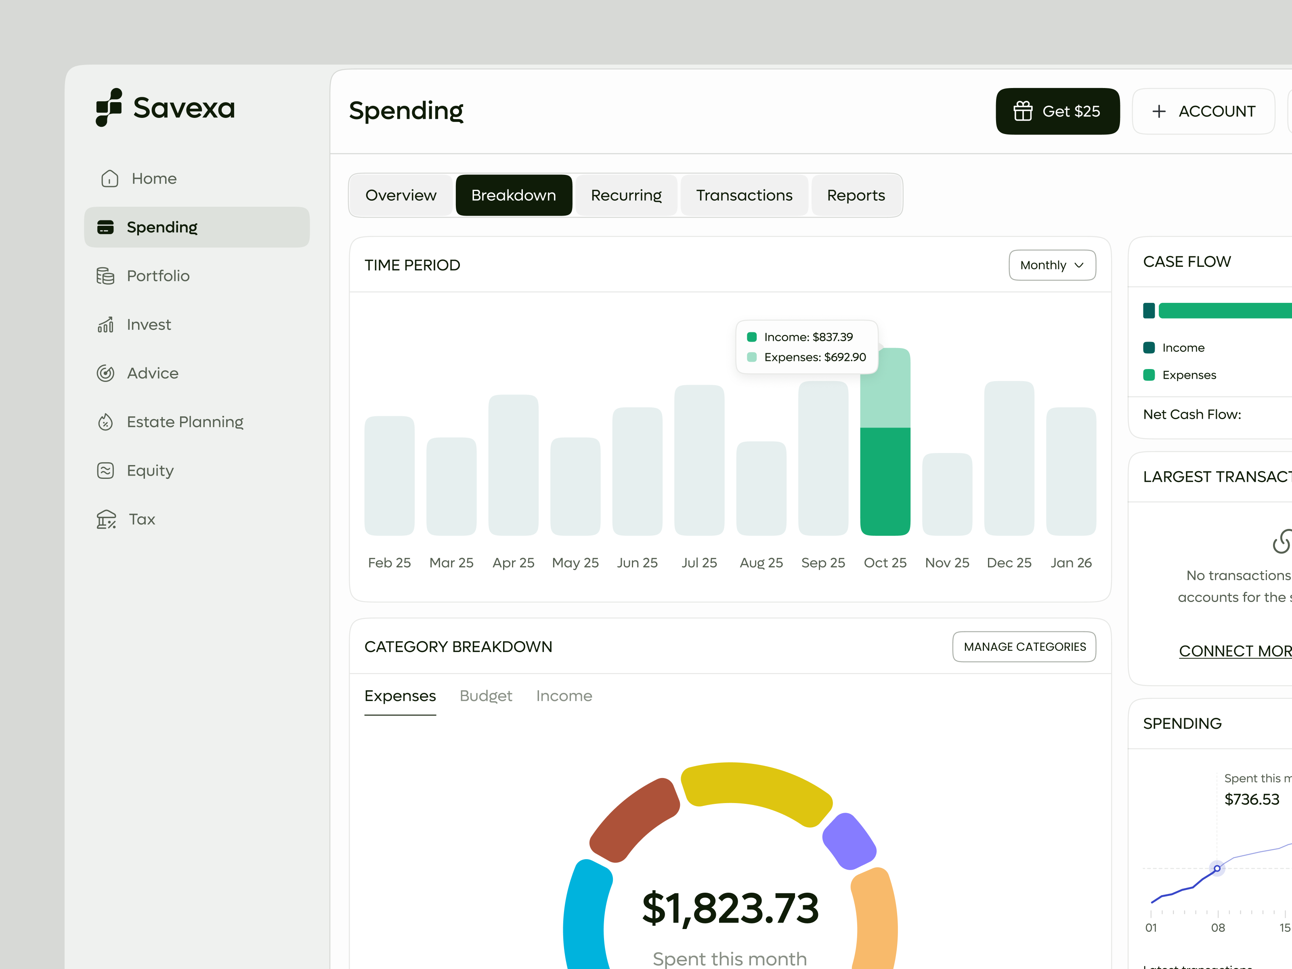Open Portfolio via its coin-stack icon
The height and width of the screenshot is (969, 1292).
(x=106, y=276)
